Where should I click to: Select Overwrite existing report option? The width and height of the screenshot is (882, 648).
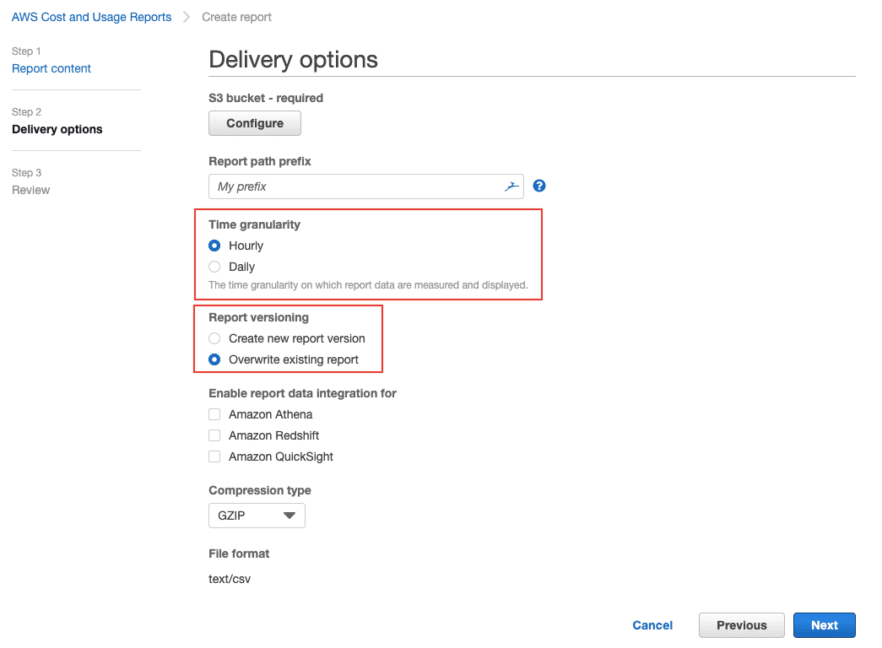[214, 359]
